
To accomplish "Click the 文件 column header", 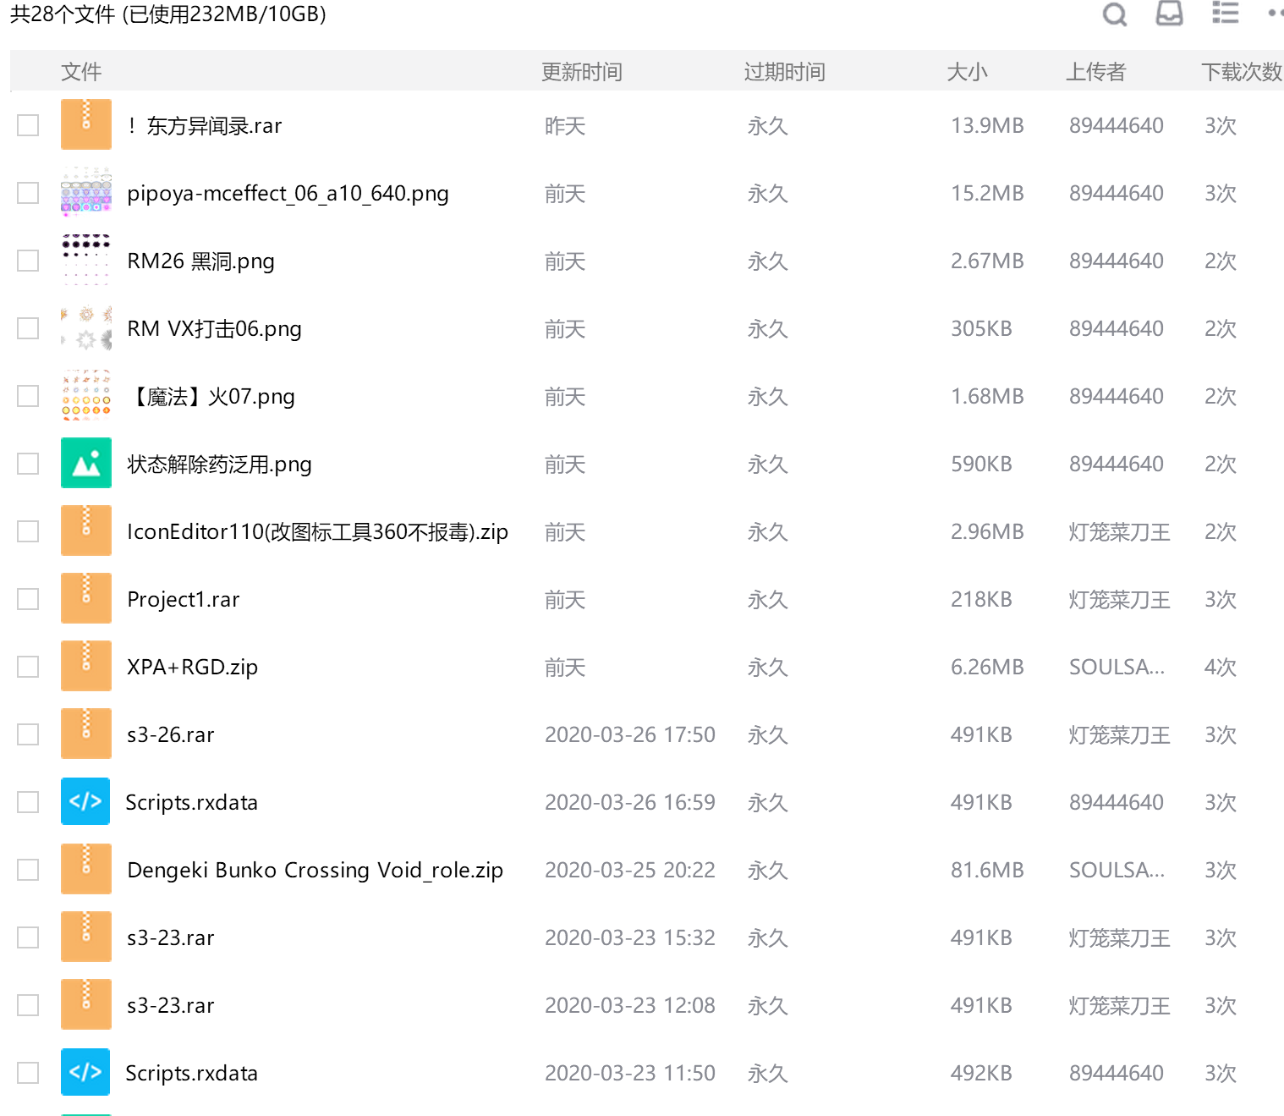I will 81,72.
